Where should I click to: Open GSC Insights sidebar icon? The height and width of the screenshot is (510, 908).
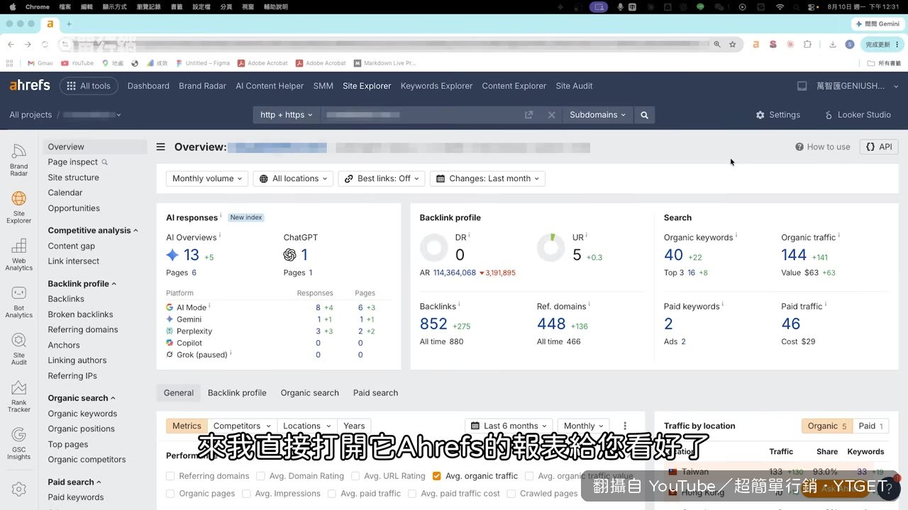(18, 444)
